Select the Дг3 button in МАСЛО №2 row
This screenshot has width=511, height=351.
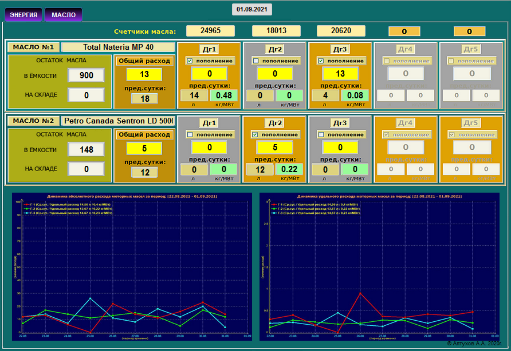coord(339,123)
